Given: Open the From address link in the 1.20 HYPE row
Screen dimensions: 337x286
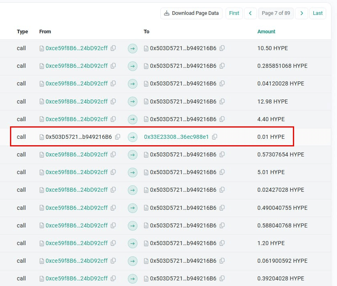Looking at the screenshot, I should (x=77, y=243).
